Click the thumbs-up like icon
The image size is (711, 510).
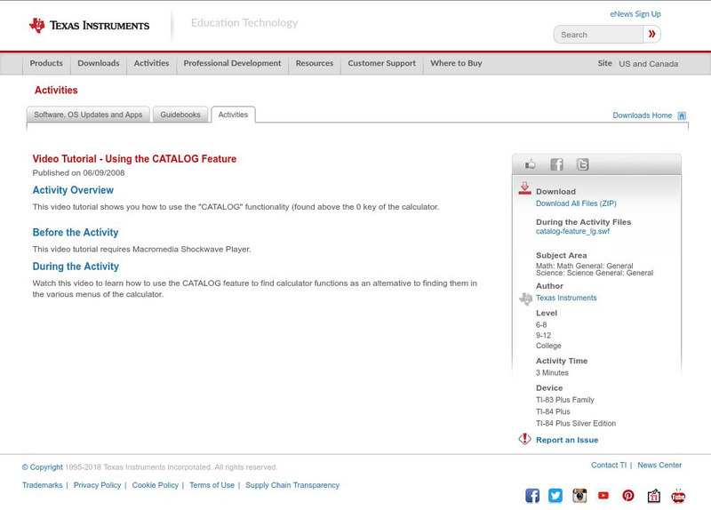click(530, 164)
